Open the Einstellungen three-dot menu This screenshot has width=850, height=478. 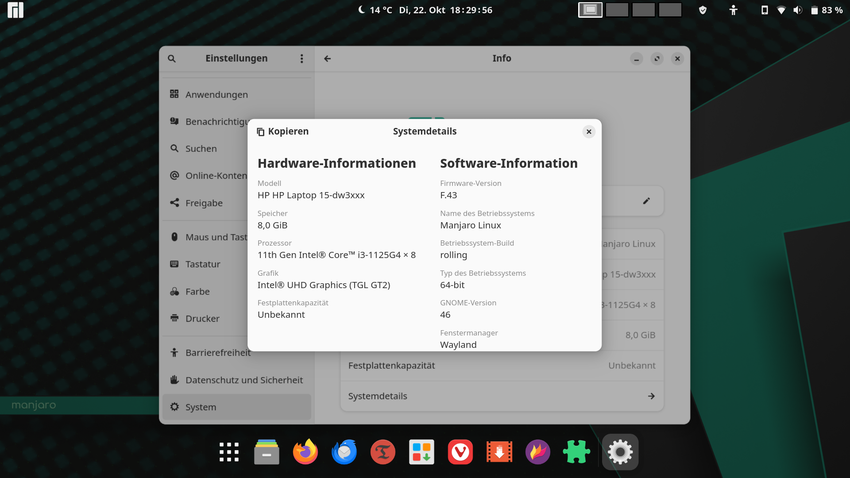pos(301,58)
